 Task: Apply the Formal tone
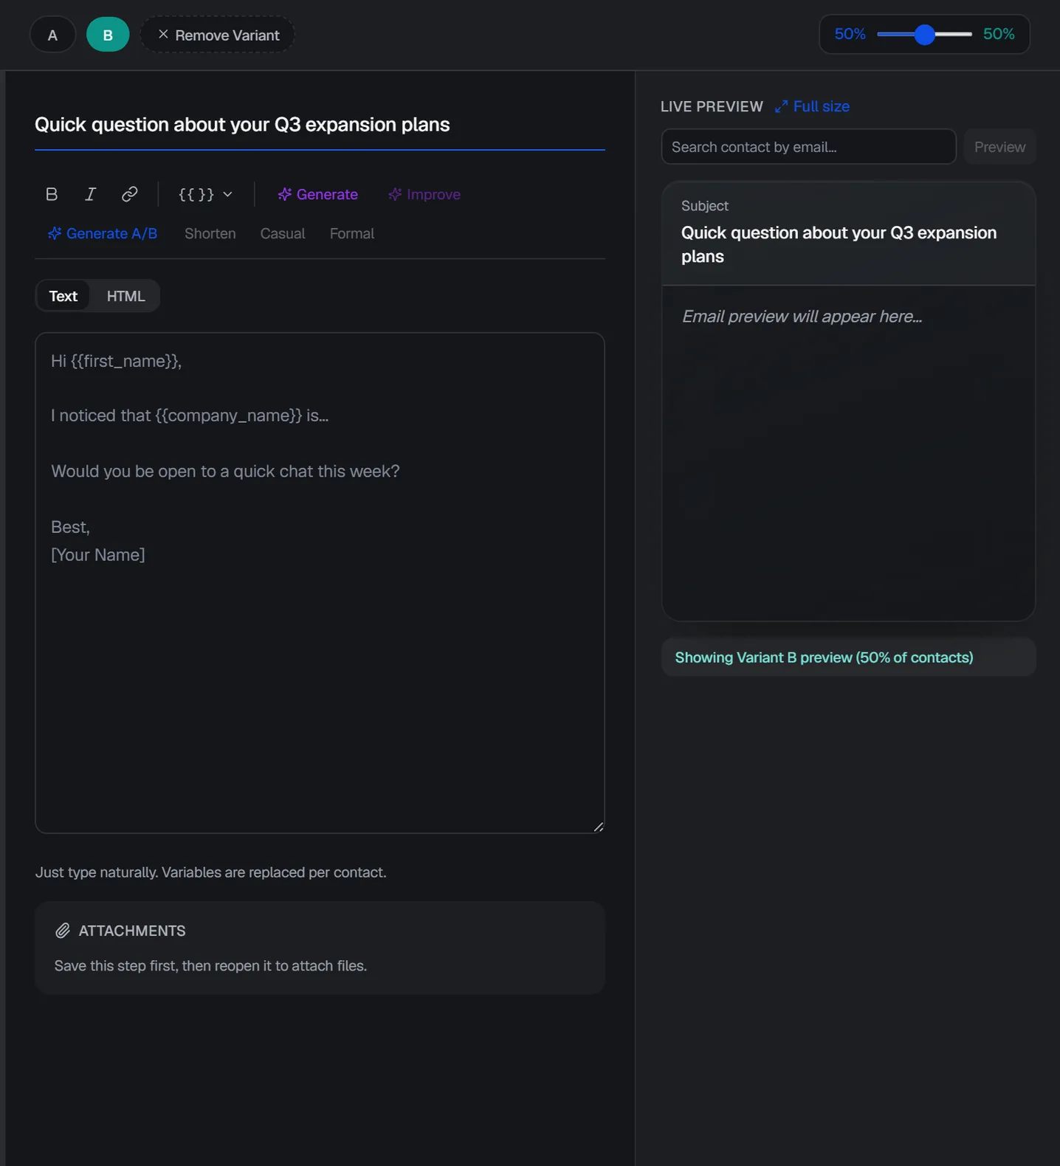[x=352, y=233]
